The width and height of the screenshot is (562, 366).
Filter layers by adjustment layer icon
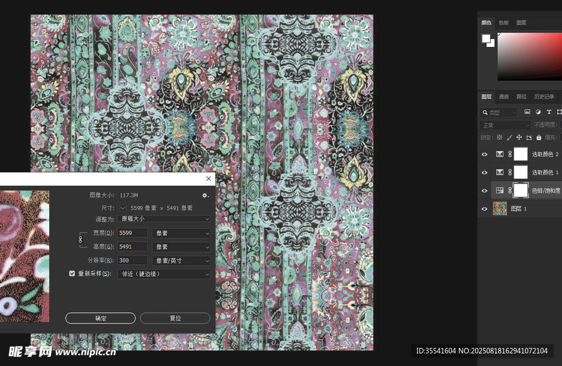point(538,112)
